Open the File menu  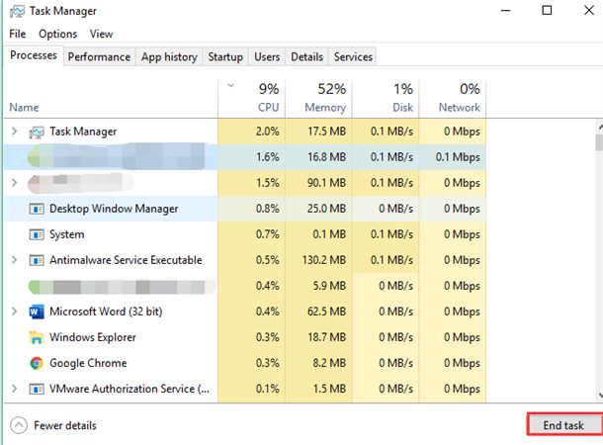click(18, 34)
